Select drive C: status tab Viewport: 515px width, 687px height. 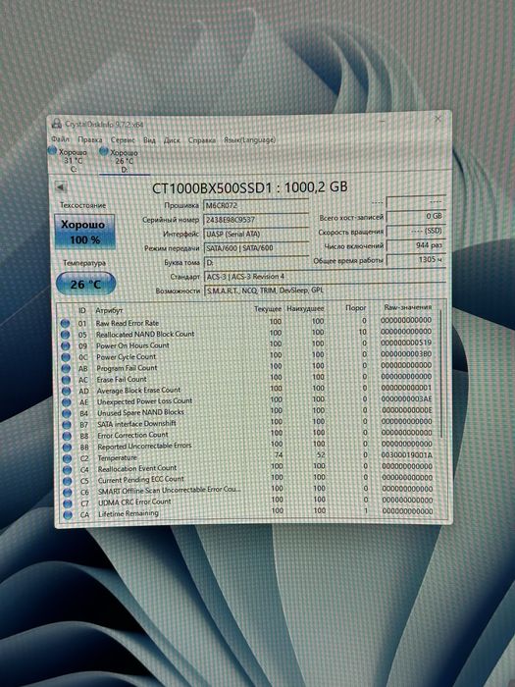[x=73, y=160]
